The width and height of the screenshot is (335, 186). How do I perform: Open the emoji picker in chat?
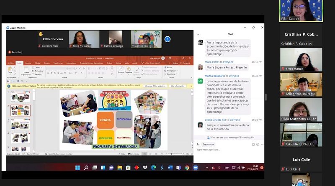[x=258, y=144]
